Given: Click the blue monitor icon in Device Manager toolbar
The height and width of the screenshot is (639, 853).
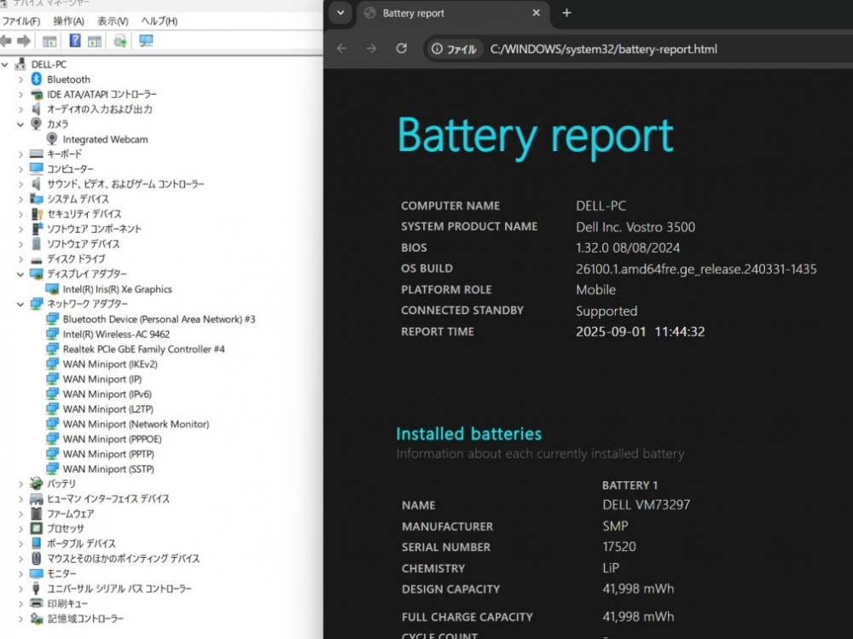Looking at the screenshot, I should tap(146, 41).
